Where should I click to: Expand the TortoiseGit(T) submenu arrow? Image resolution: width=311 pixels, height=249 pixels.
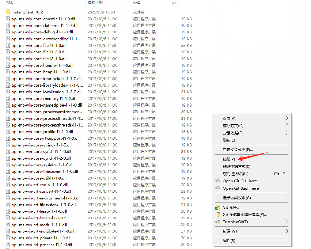287,222
